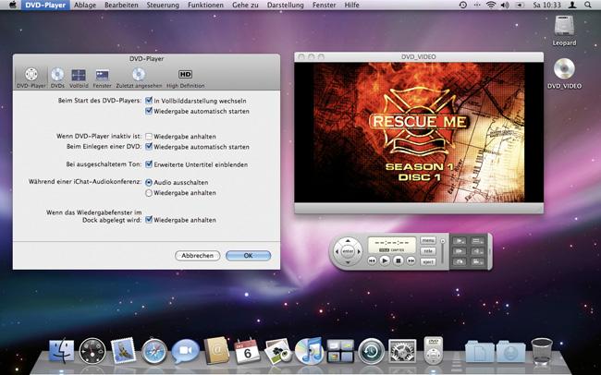Open Time Machine from the Dock
The height and width of the screenshot is (375, 601).
(372, 351)
